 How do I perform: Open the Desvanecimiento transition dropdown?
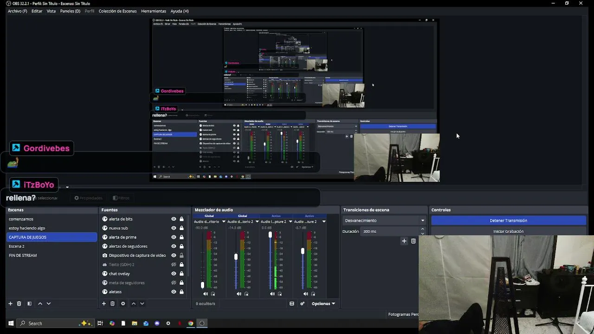(x=384, y=220)
